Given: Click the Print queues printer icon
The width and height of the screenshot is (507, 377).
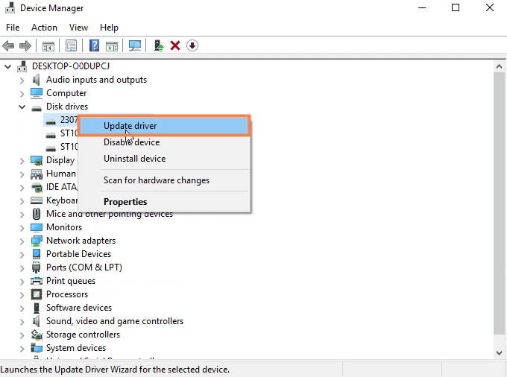Looking at the screenshot, I should point(37,281).
